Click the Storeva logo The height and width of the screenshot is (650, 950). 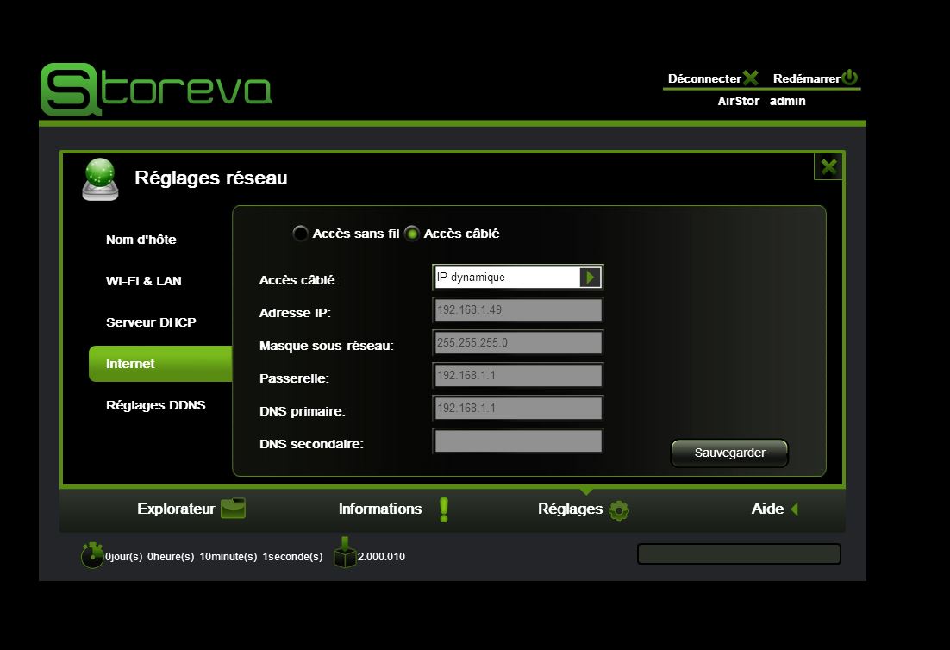click(x=156, y=90)
